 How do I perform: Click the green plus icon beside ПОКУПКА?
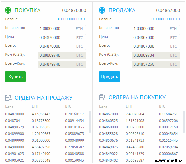pyautogui.click(x=8, y=10)
